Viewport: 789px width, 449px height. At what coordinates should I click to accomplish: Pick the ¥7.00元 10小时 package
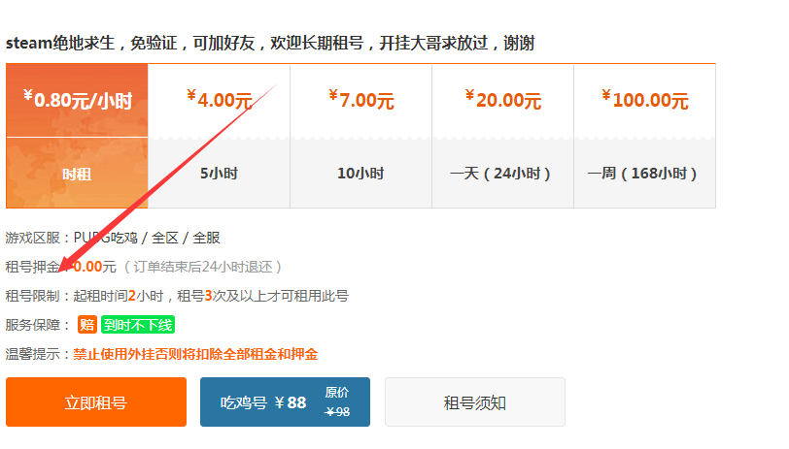click(x=360, y=136)
